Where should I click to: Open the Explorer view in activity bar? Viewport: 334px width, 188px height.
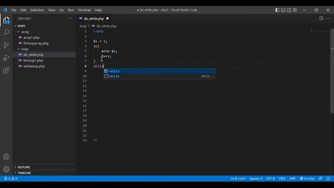pos(6,20)
